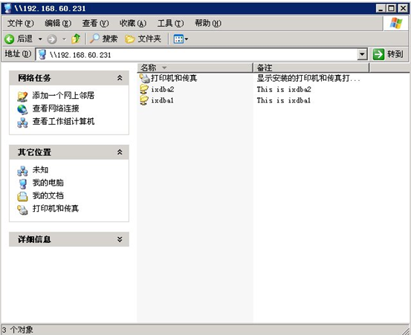
Task: Open the address bar dropdown arrow
Action: 362,54
